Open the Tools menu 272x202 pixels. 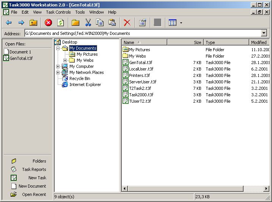click(80, 12)
